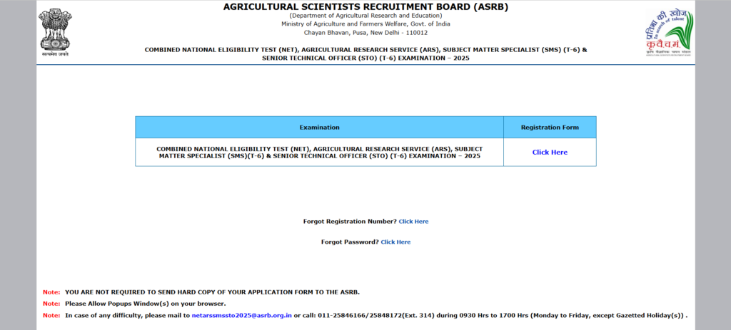Screen dimensions: 731x330
Task: Click the ASRB 'In search of talent' logo
Action: (670, 33)
